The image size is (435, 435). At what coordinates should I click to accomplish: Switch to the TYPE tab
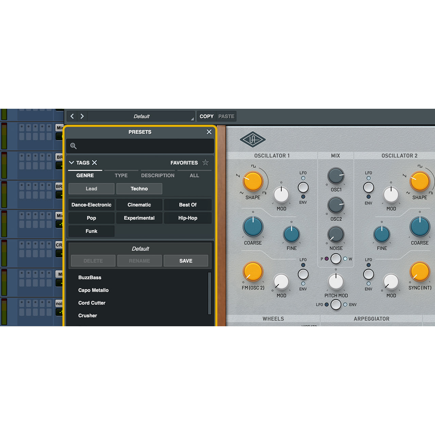coord(121,175)
